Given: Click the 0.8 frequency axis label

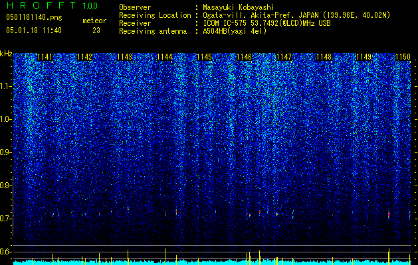Looking at the screenshot, I should (5, 185).
